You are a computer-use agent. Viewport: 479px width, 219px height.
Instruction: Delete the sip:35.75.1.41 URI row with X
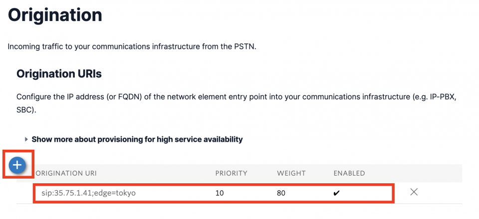point(414,192)
